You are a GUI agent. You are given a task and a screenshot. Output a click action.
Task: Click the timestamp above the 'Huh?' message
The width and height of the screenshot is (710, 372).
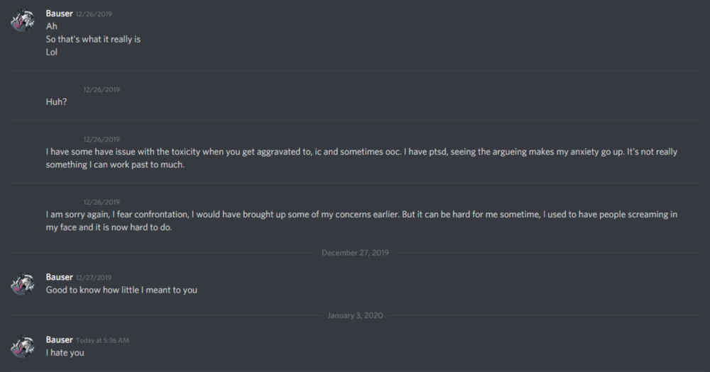point(102,90)
